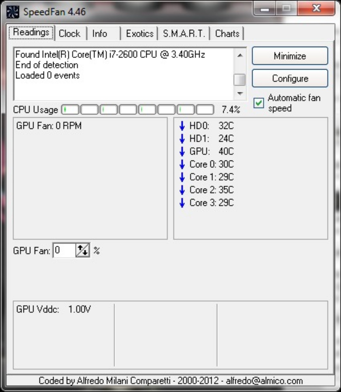Click GPU Fan percentage up/down spinner
This screenshot has width=341, height=392.
coord(83,251)
